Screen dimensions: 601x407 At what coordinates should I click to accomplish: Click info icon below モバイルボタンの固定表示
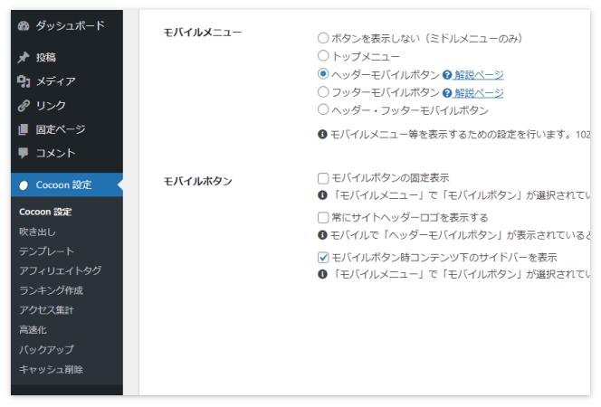click(x=322, y=195)
